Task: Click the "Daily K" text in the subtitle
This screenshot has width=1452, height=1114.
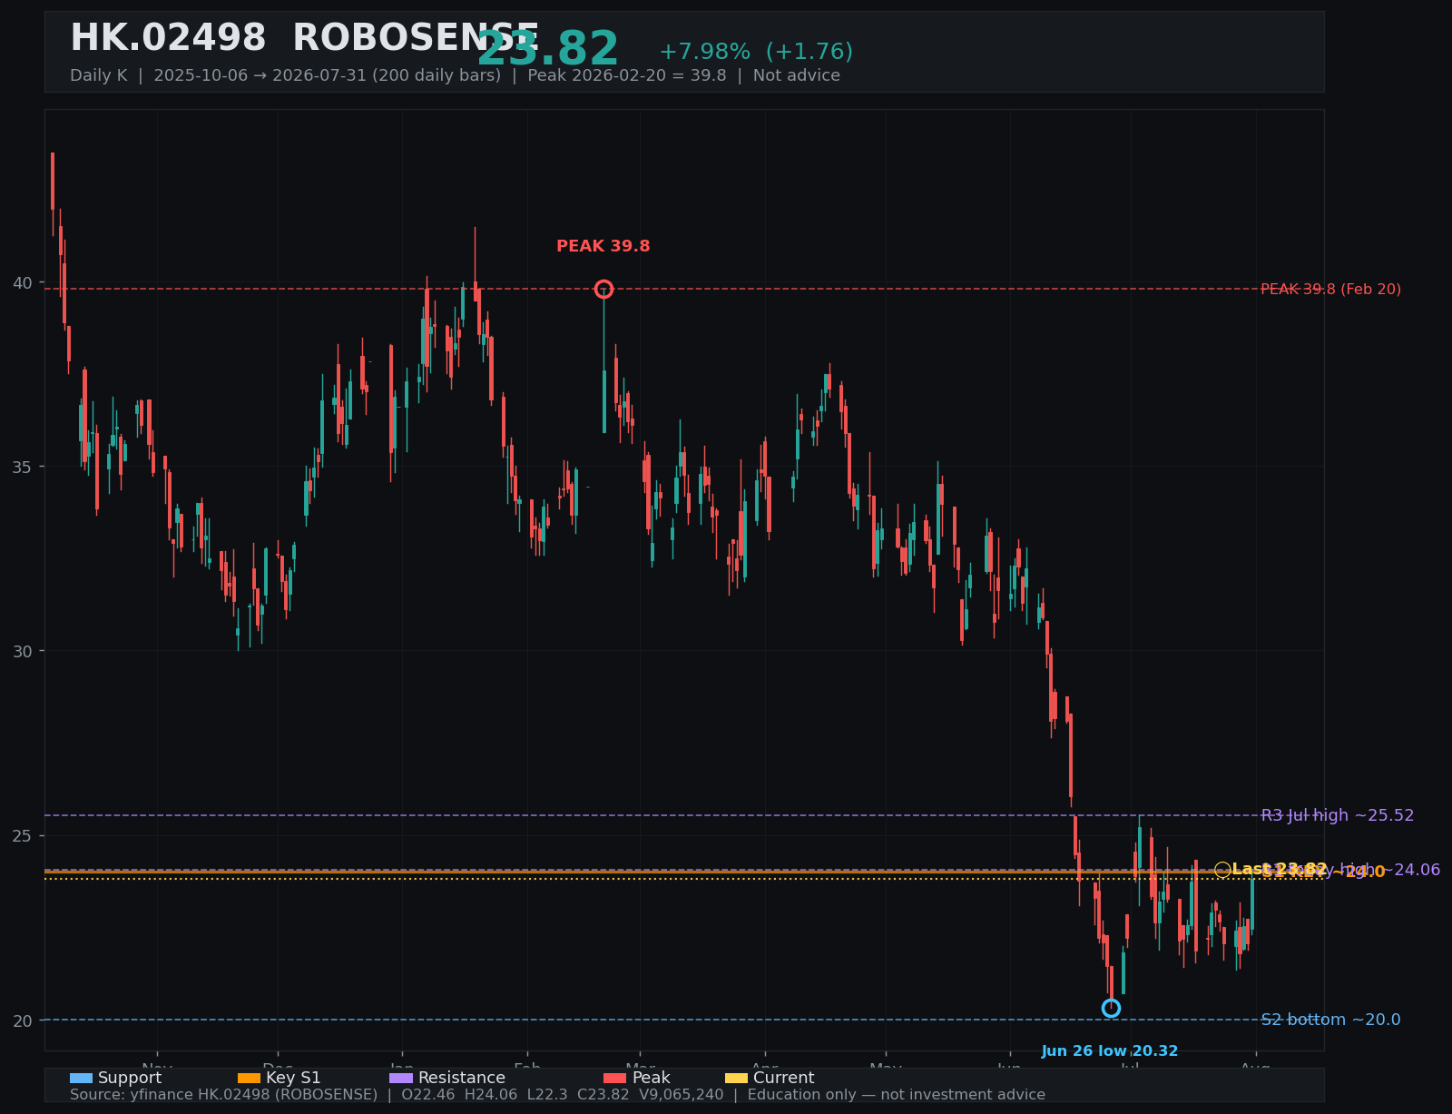Action: point(99,76)
